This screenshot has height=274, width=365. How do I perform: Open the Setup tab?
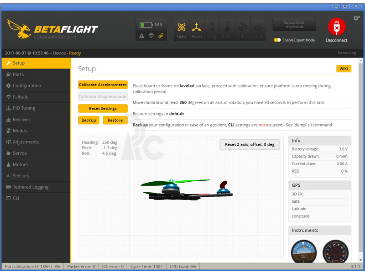[x=36, y=63]
